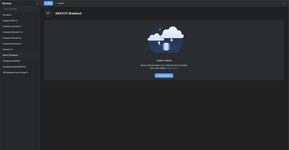Open SeeeduinoLoRaWAN device template
The image size is (289, 150).
click(11, 61)
